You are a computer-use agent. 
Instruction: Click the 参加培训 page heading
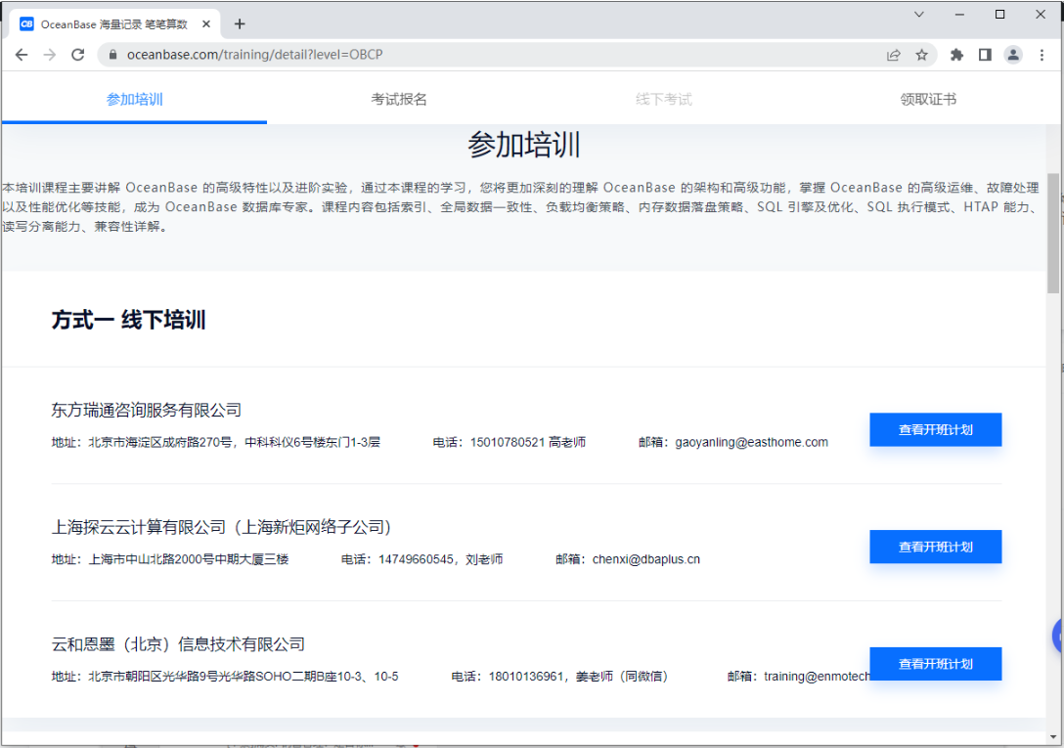coord(524,146)
